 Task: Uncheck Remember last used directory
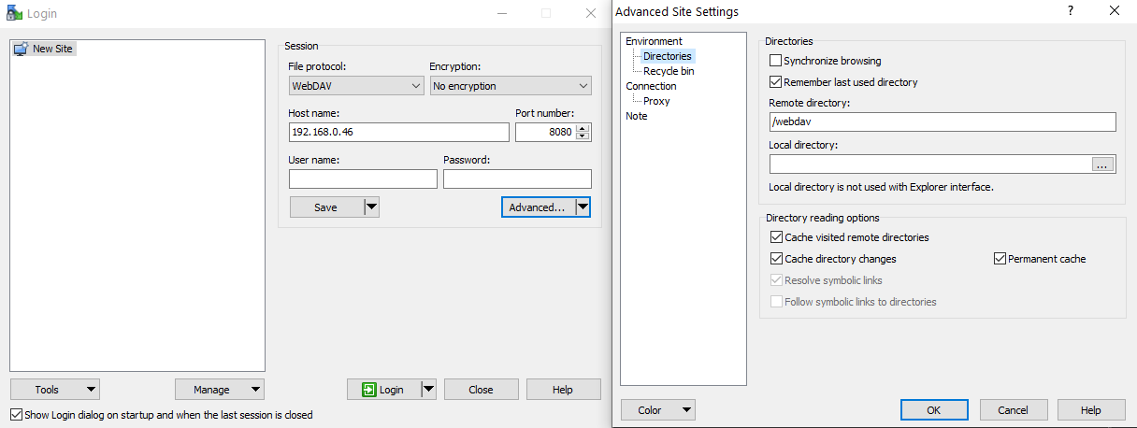[775, 82]
